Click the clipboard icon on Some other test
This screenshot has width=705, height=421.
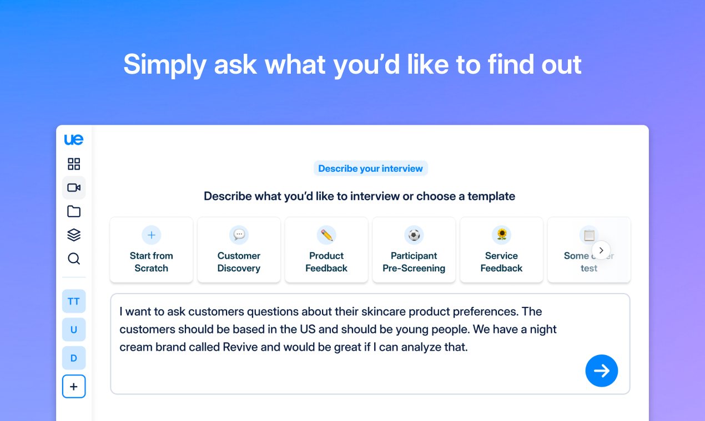pos(588,234)
